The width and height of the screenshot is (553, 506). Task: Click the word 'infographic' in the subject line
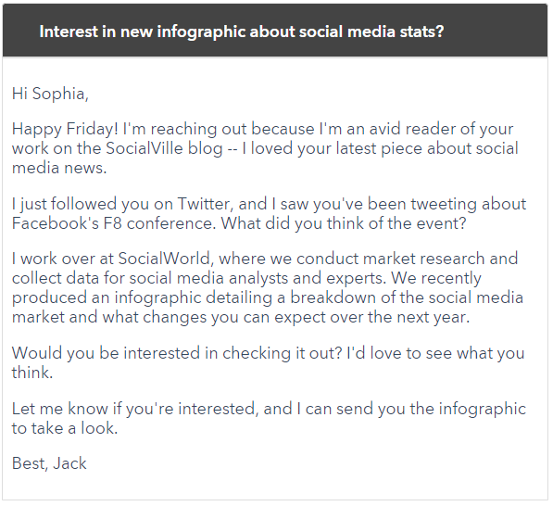[x=201, y=32]
